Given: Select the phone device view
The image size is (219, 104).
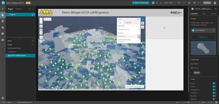Looking at the screenshot, I should click(160, 3).
